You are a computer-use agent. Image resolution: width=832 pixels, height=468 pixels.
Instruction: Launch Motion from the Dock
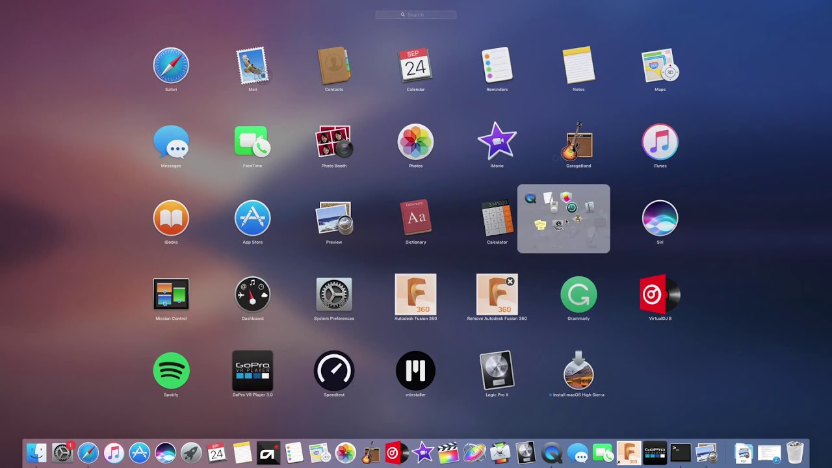coord(474,452)
